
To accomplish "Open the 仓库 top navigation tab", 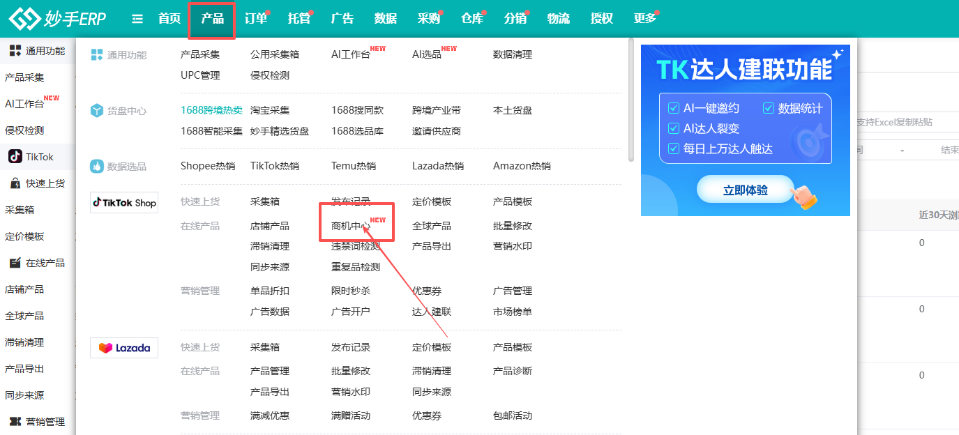I will (x=472, y=19).
